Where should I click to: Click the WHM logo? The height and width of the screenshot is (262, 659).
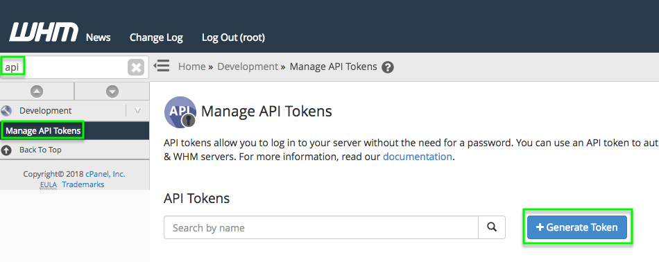(44, 32)
